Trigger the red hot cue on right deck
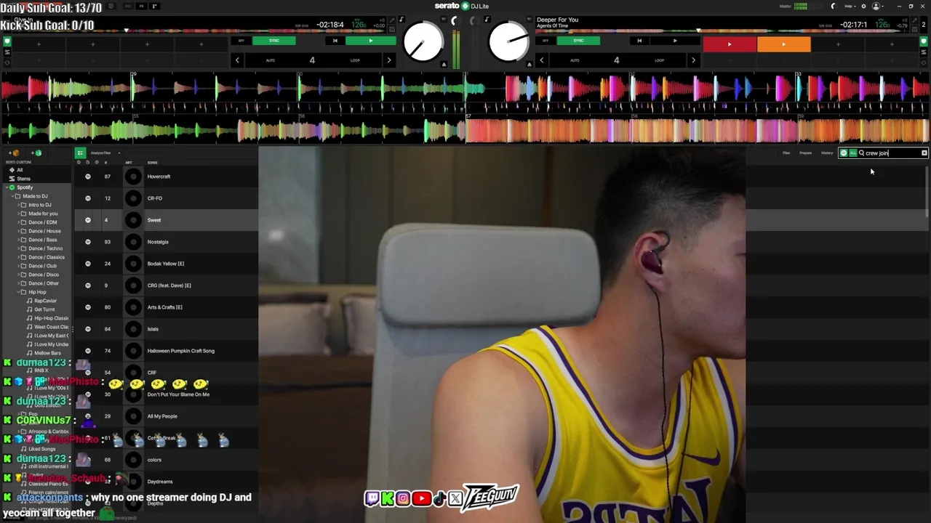The image size is (931, 523). tap(730, 44)
